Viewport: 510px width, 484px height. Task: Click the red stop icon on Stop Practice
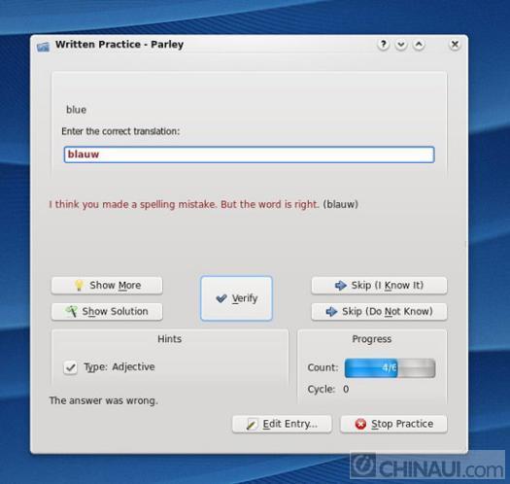click(x=360, y=424)
